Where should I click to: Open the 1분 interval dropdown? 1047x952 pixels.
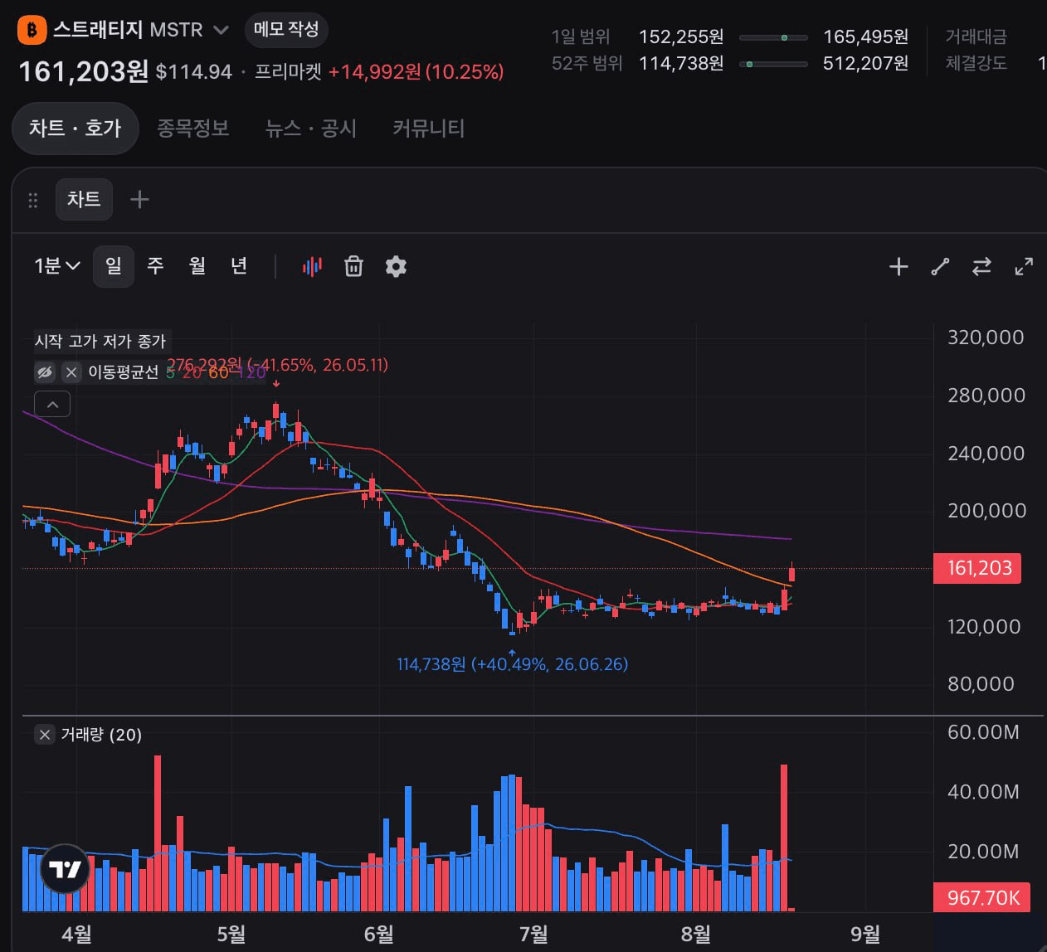point(56,265)
